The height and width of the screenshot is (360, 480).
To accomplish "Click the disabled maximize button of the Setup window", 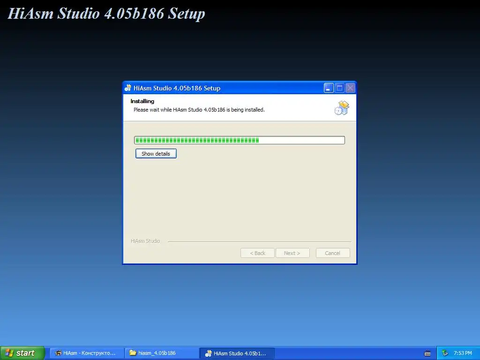I will [x=339, y=88].
